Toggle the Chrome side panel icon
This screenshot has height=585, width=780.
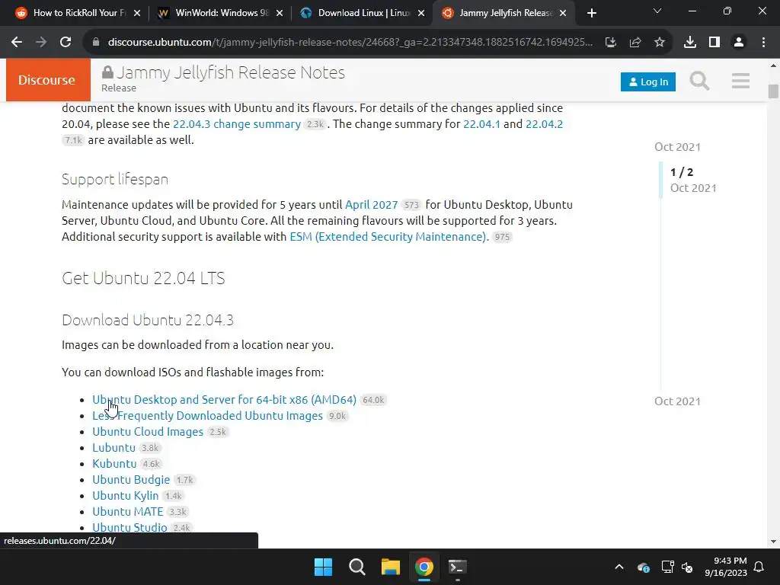(714, 43)
